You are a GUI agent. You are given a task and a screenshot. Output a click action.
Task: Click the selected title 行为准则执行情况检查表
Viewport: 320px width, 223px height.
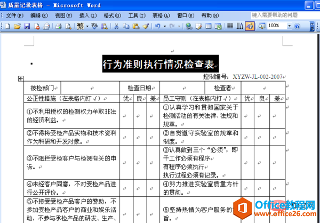tap(158, 64)
